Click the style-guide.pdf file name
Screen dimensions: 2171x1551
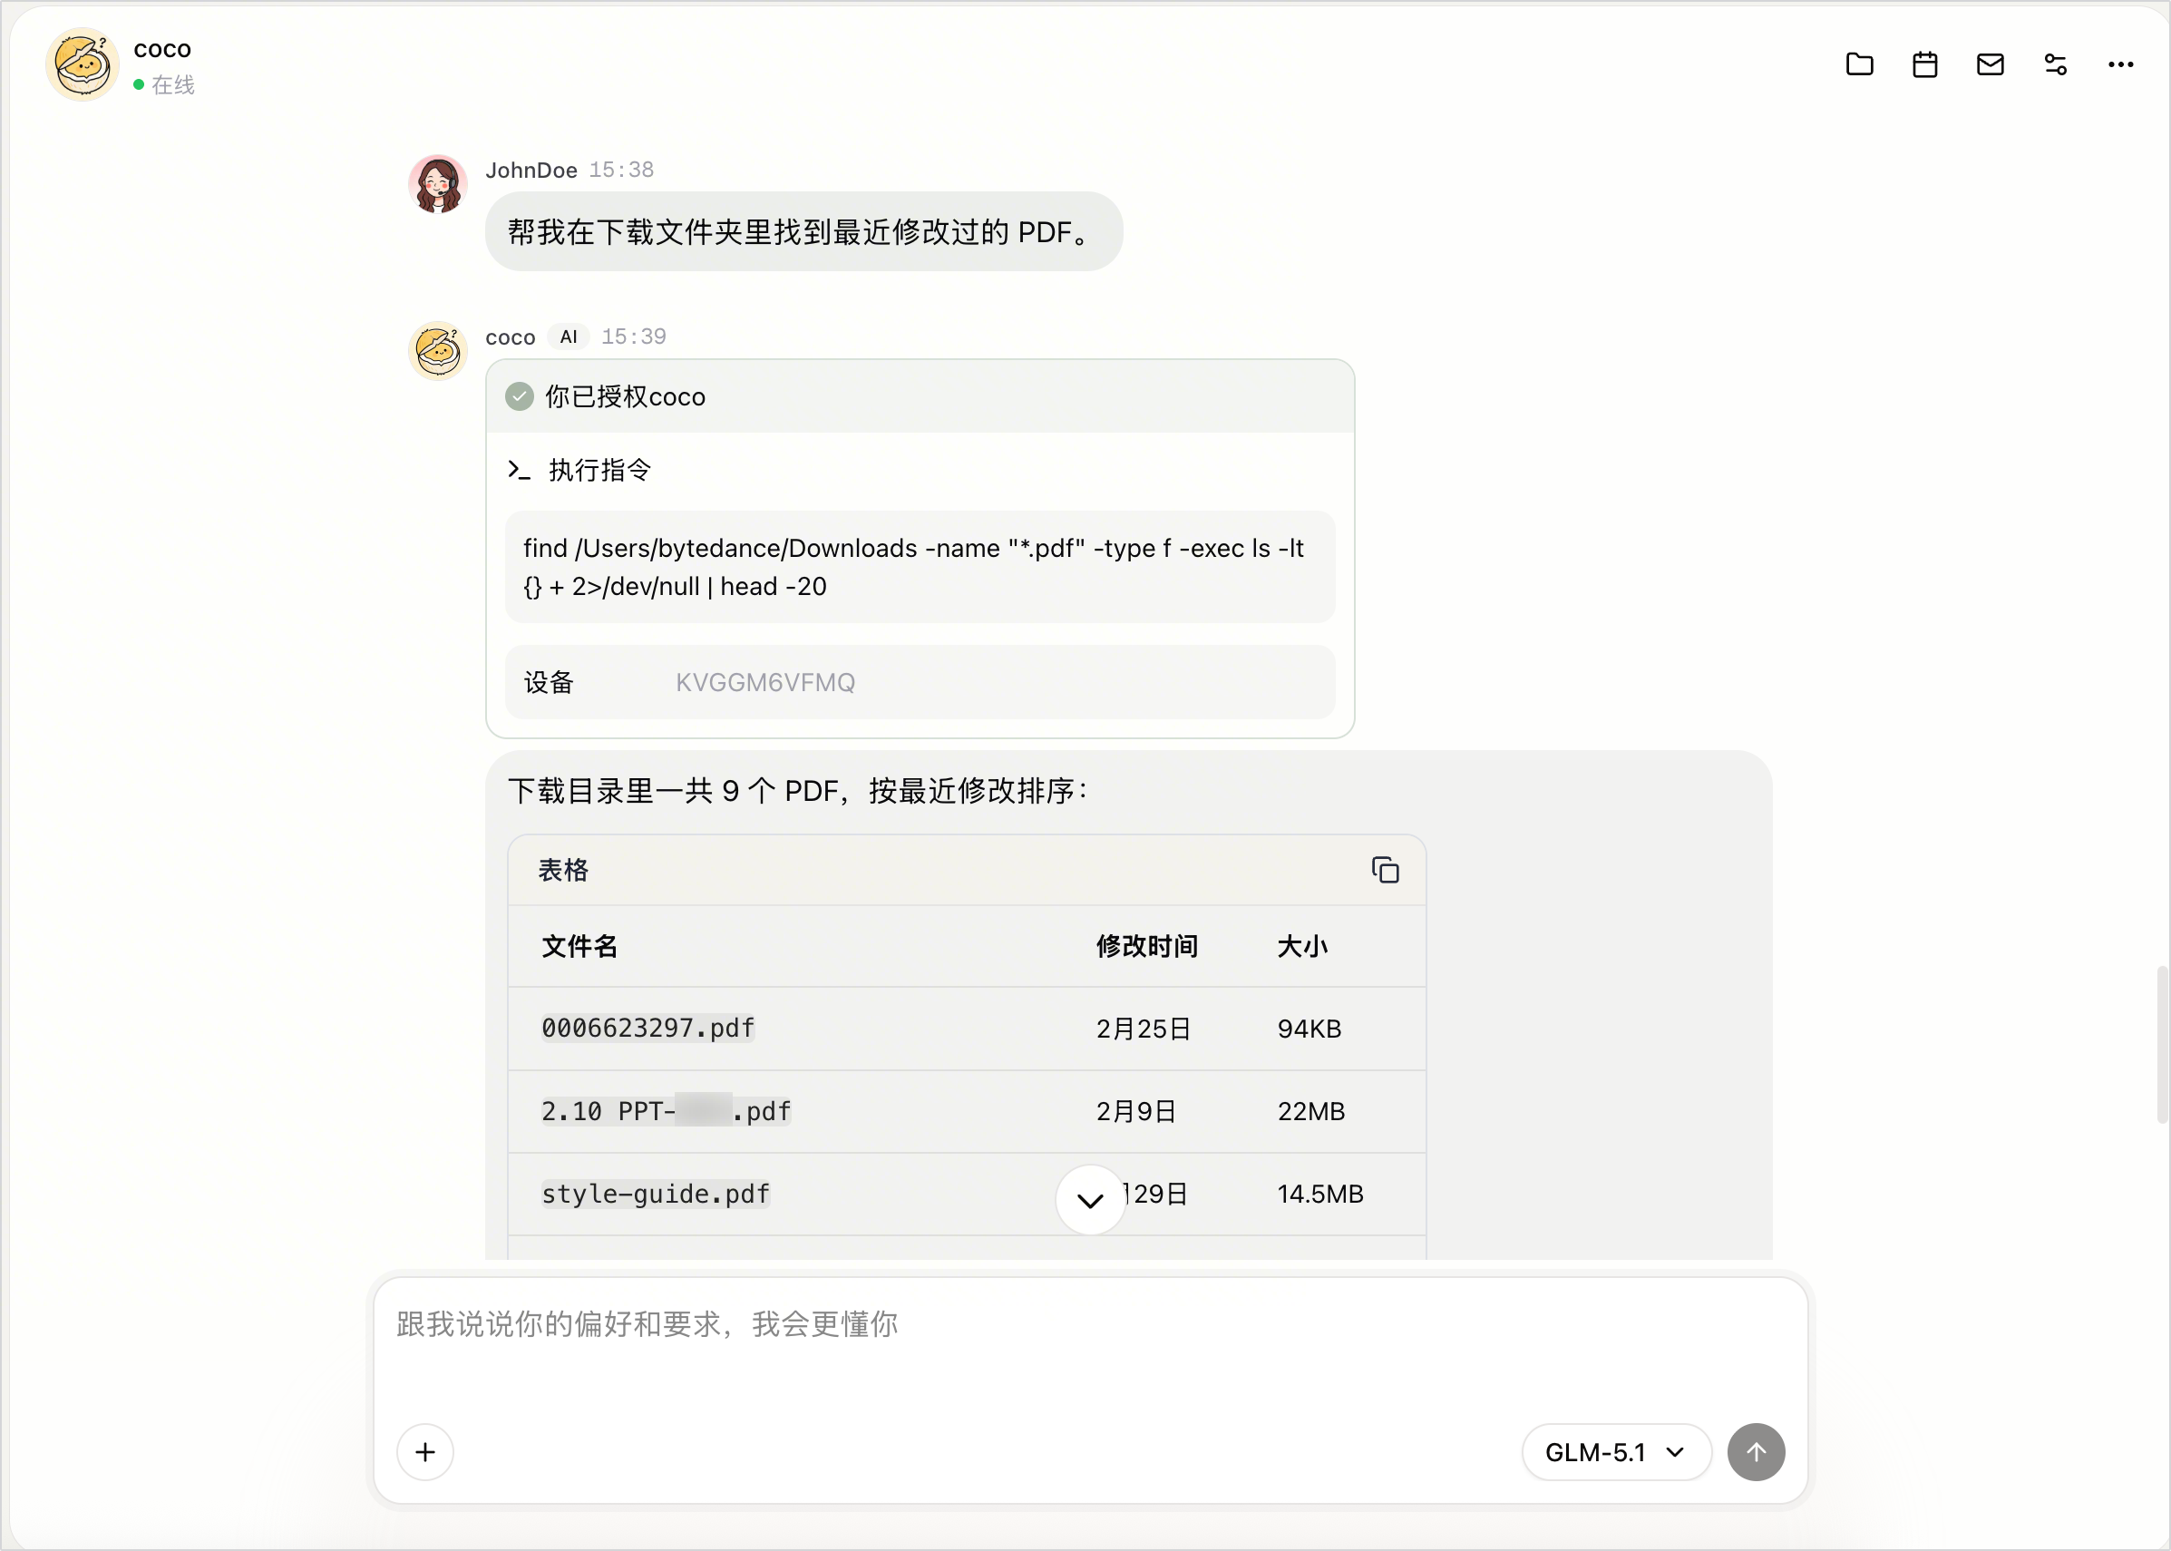pyautogui.click(x=656, y=1194)
